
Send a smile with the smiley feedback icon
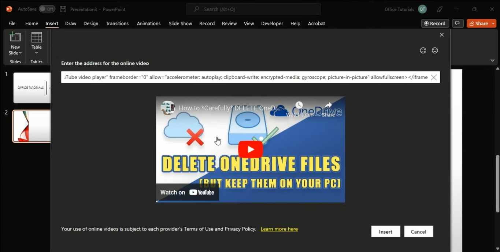pyautogui.click(x=423, y=50)
